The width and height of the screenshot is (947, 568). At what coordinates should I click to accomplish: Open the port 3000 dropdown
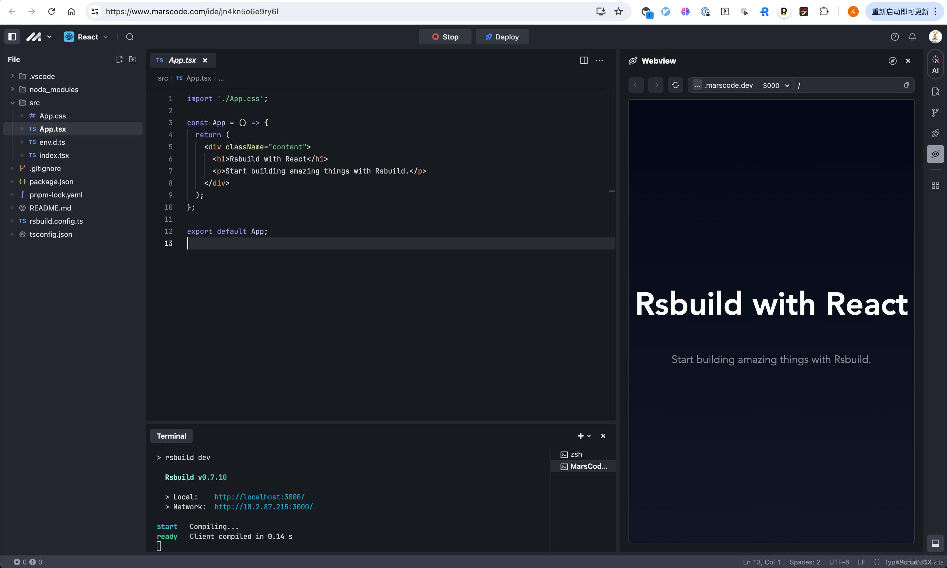775,85
